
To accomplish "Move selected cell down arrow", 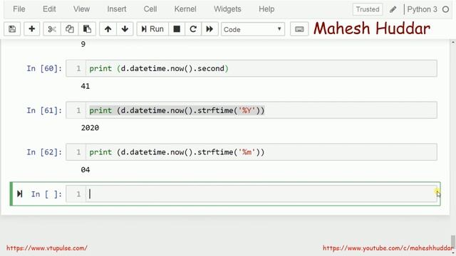I will click(x=125, y=29).
